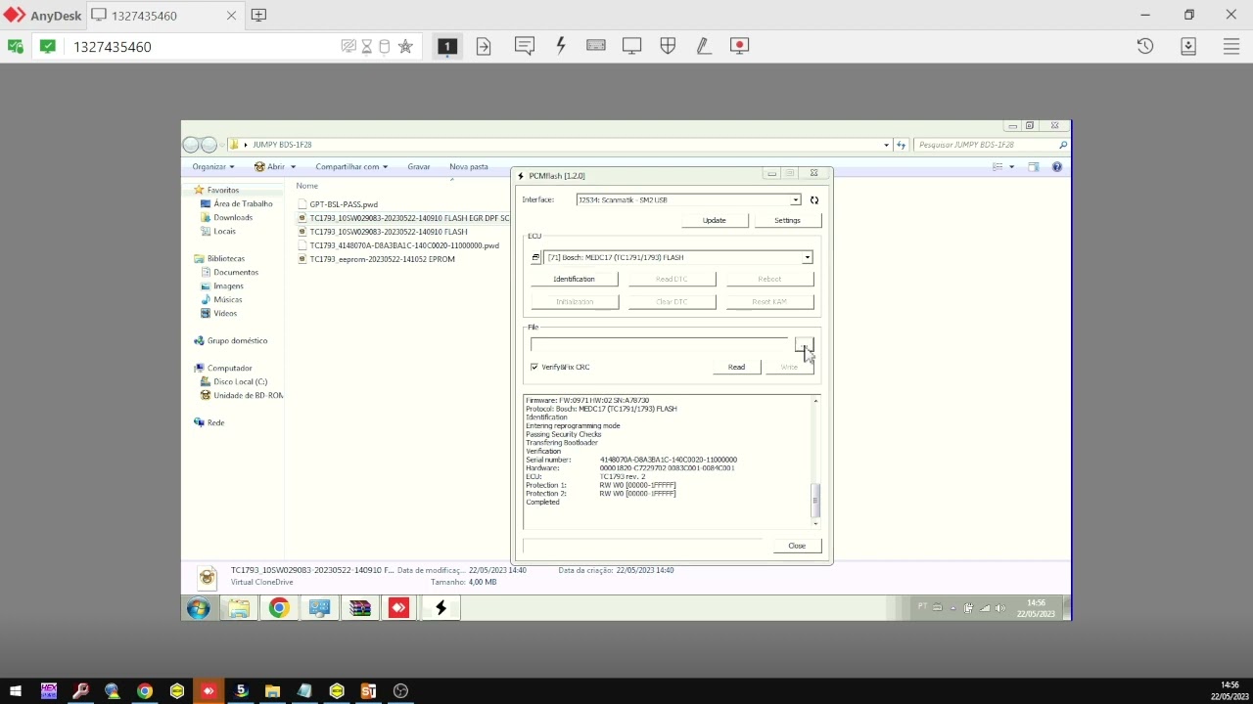1253x704 pixels.
Task: Toggle the Explorer preview pane icon
Action: click(x=1033, y=167)
